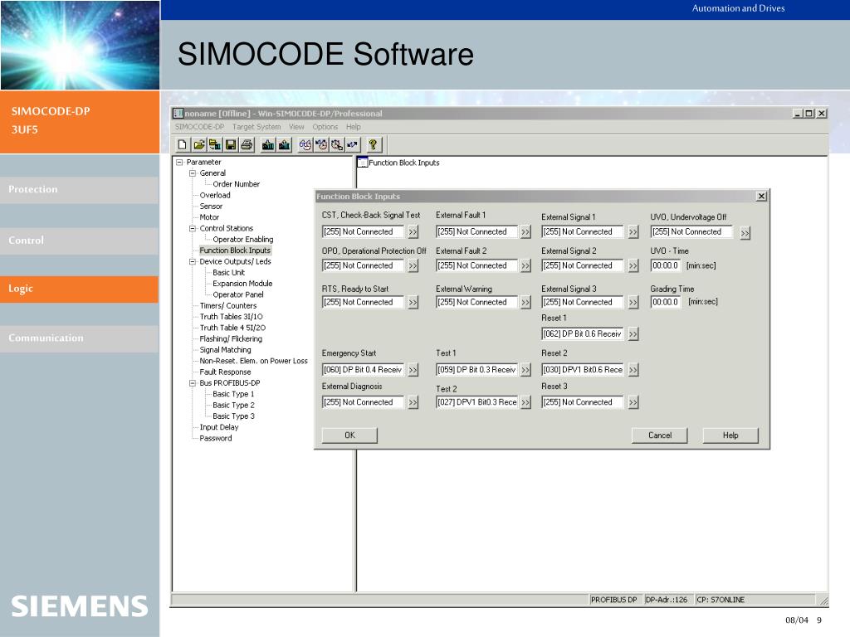The width and height of the screenshot is (850, 637).
Task: Select Signal Matching tree item
Action: tap(225, 350)
